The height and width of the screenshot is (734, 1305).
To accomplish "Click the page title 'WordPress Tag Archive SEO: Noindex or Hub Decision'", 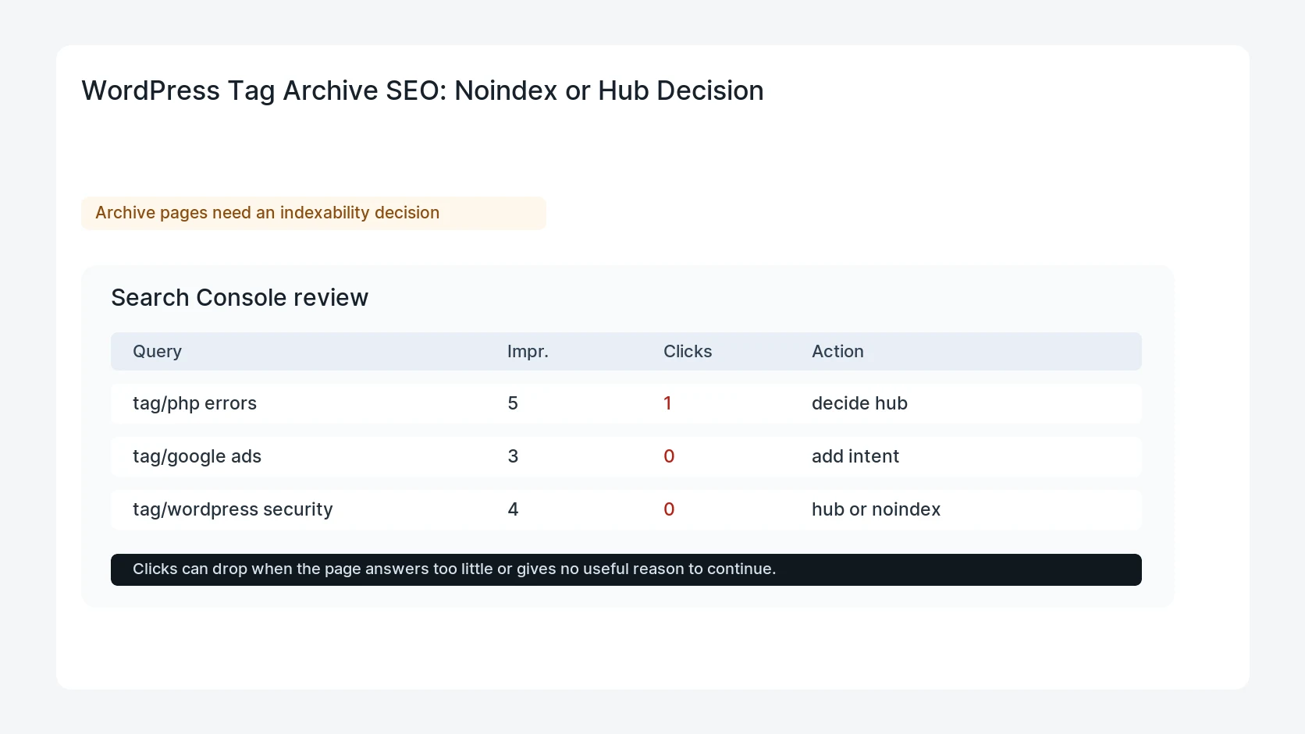I will 422,90.
